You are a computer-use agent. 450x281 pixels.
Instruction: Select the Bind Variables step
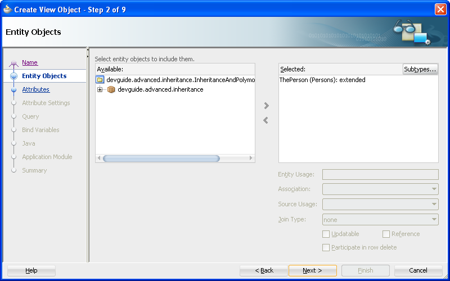pos(40,130)
